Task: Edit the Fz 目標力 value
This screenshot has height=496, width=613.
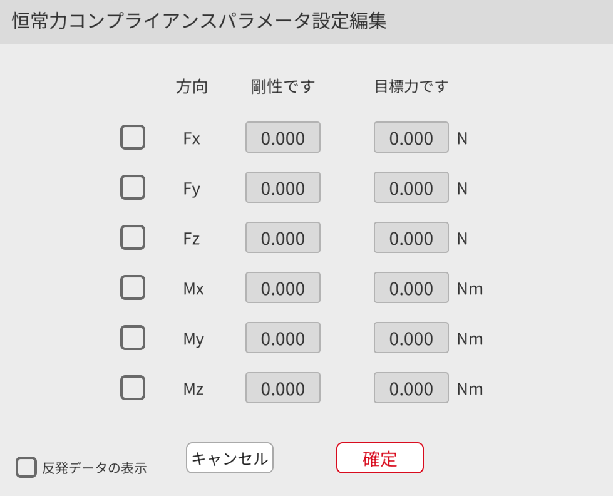Action: click(x=411, y=238)
